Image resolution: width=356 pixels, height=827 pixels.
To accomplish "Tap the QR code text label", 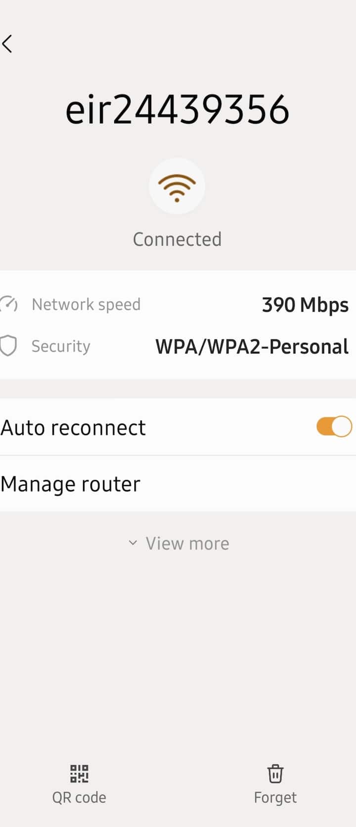I will click(x=79, y=797).
